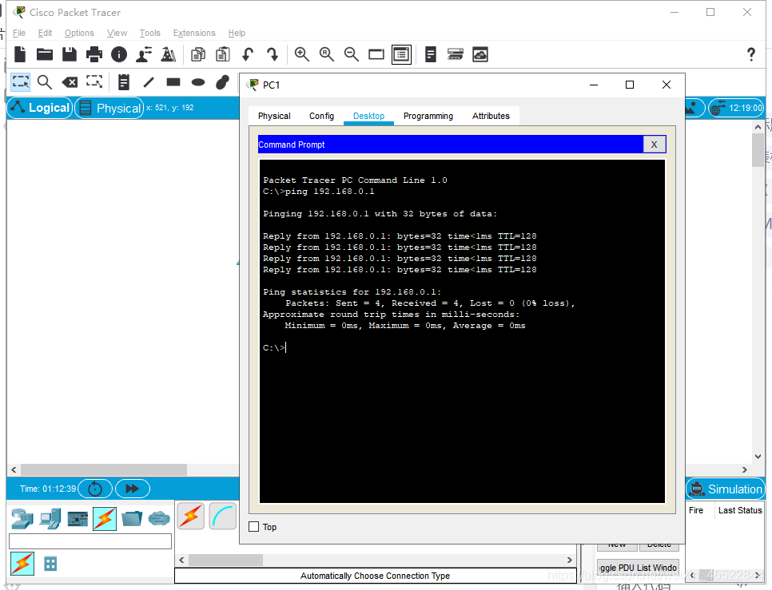Select the Draw Rectangle tool
772x590 pixels.
coord(173,82)
